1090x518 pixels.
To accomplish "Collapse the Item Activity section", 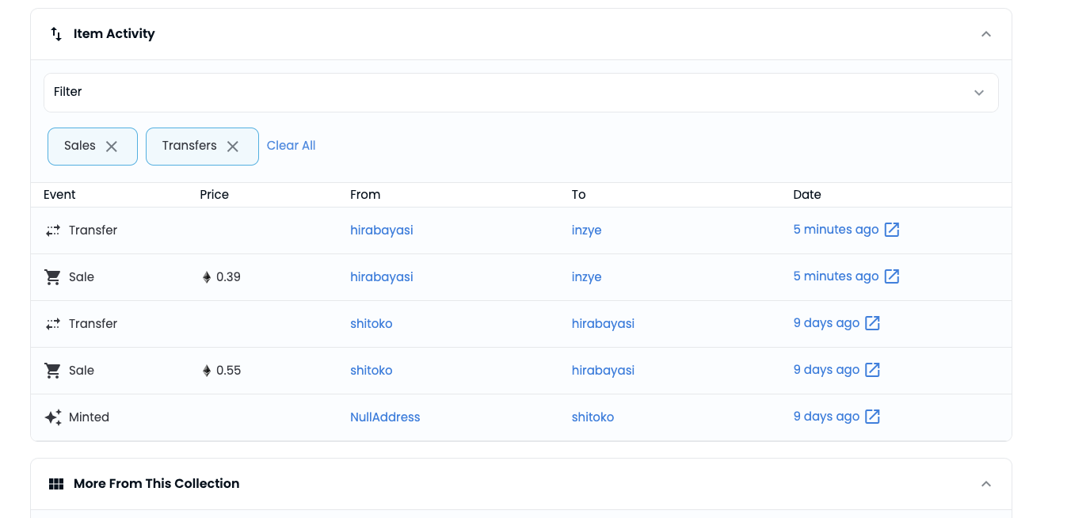I will [985, 34].
